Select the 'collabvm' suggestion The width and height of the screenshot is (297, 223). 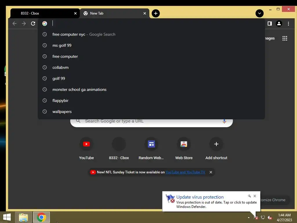click(x=151, y=67)
